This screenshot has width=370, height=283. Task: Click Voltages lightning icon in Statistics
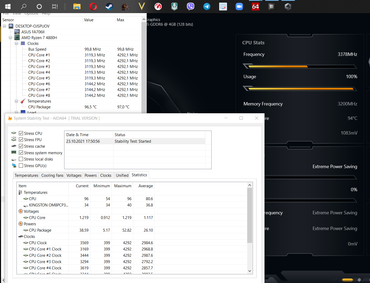pyautogui.click(x=21, y=211)
